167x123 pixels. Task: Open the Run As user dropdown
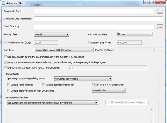coord(64,50)
